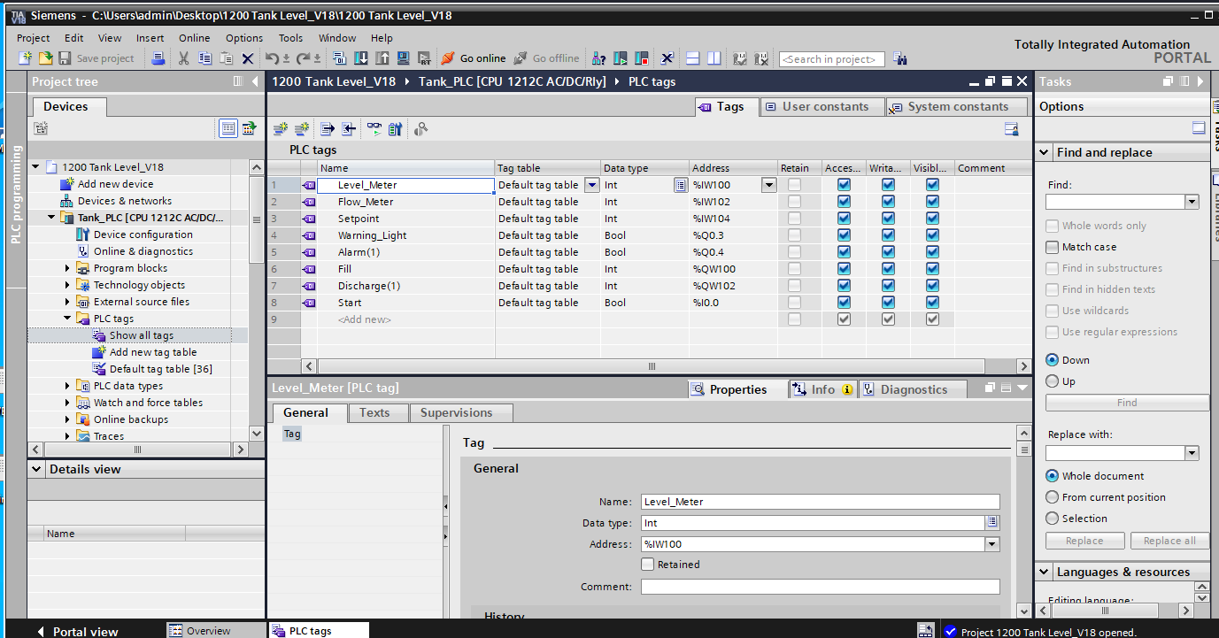Click the Delete X icon in toolbar
1219x638 pixels.
click(x=248, y=58)
